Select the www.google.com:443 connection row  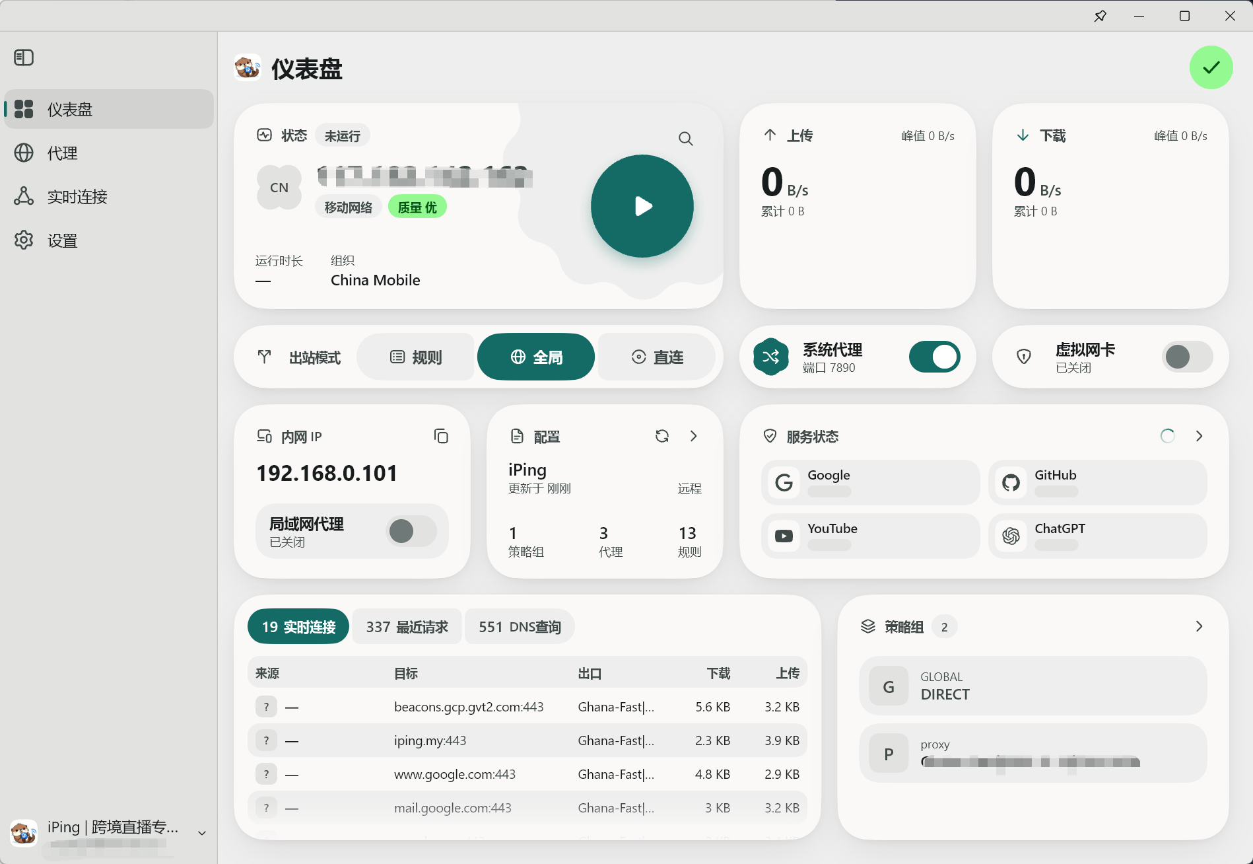[x=527, y=774]
